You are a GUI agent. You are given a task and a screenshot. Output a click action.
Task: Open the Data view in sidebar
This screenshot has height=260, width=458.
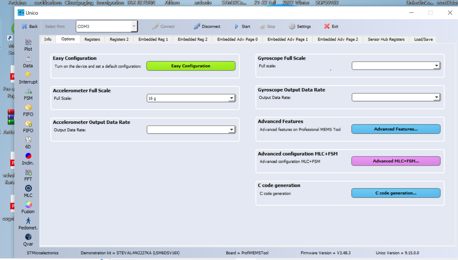click(28, 62)
